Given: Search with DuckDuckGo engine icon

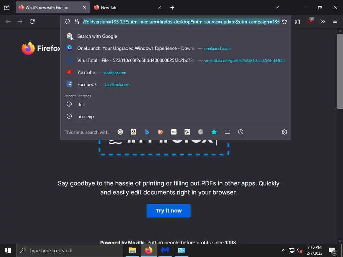Looking at the screenshot, I should [x=160, y=132].
